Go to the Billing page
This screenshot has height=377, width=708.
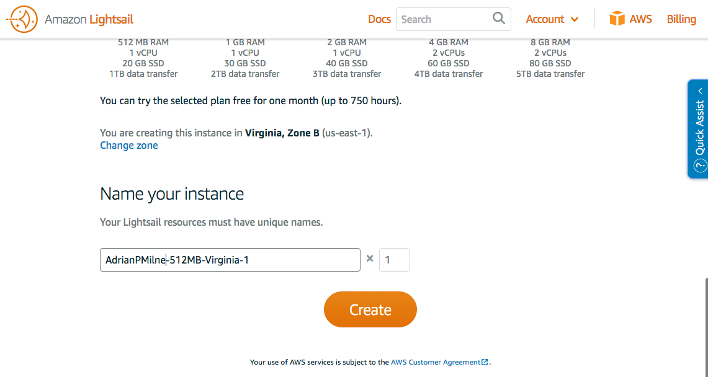click(x=681, y=19)
